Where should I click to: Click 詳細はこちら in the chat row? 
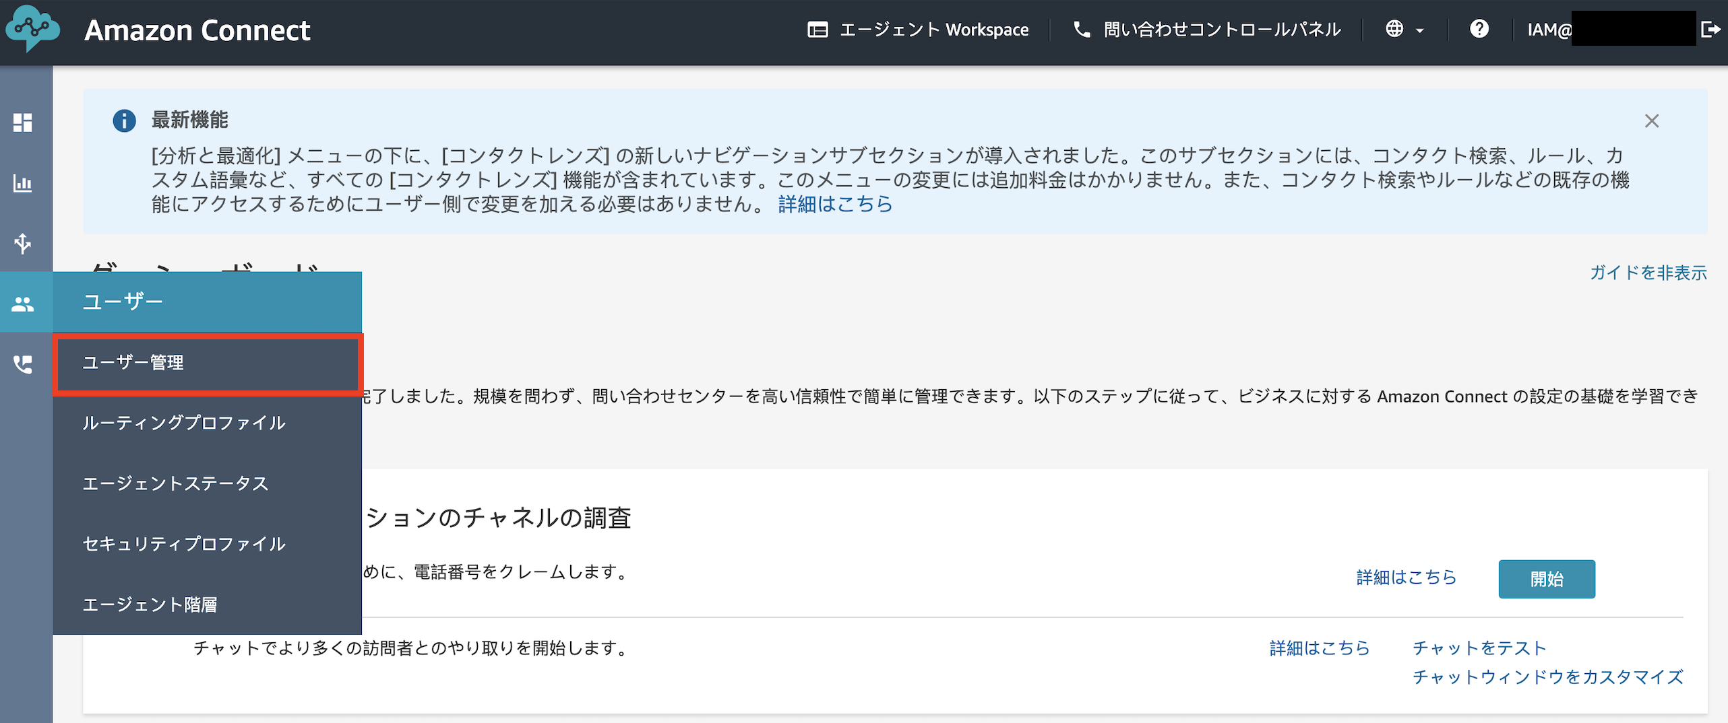tap(1319, 648)
